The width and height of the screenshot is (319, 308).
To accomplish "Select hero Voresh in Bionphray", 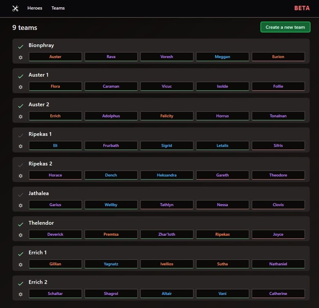I will point(167,57).
